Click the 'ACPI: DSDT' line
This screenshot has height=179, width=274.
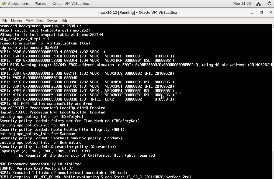tap(87, 73)
